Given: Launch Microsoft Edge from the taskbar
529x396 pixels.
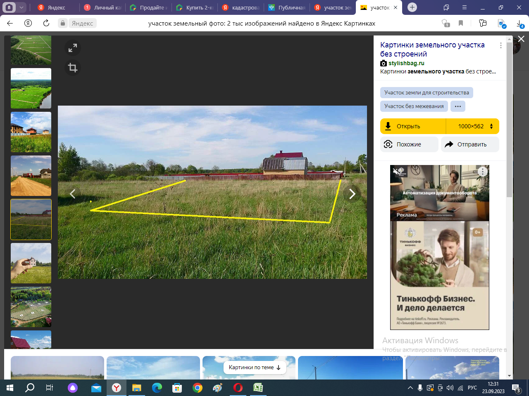Looking at the screenshot, I should point(157,388).
